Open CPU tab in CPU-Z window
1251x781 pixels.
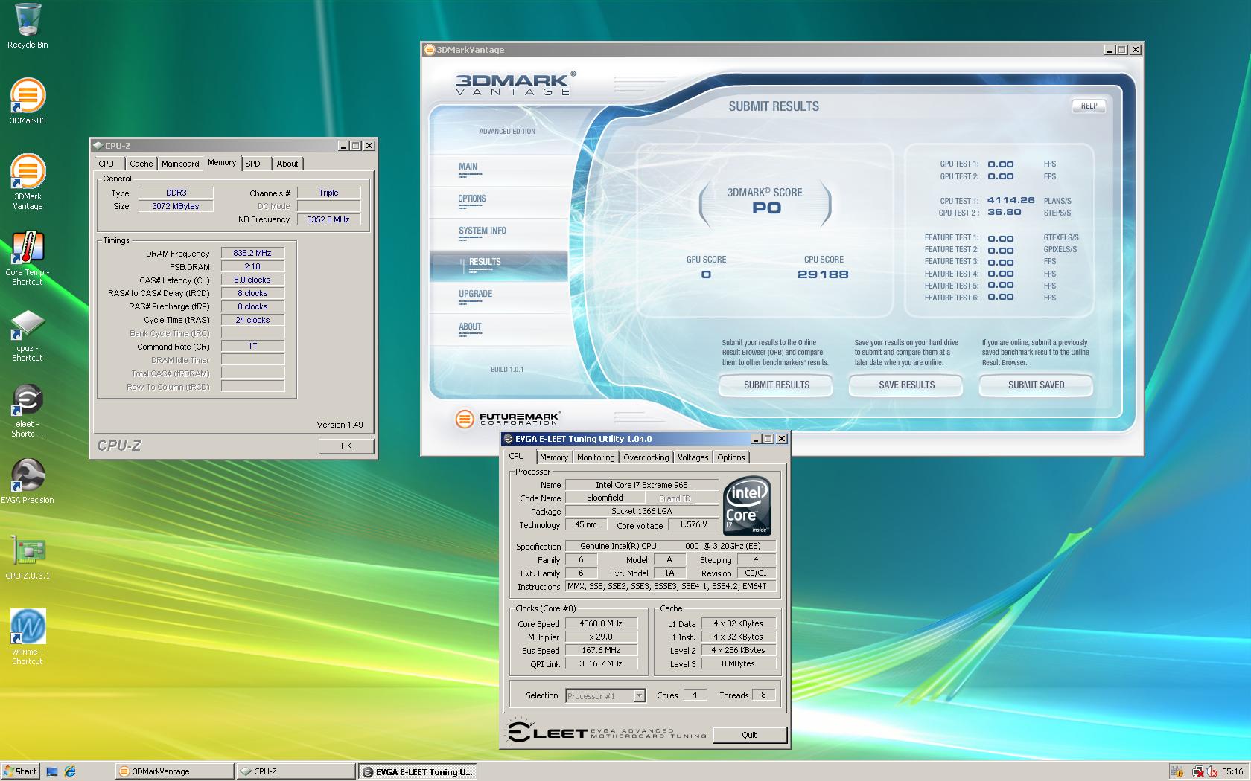tap(106, 164)
